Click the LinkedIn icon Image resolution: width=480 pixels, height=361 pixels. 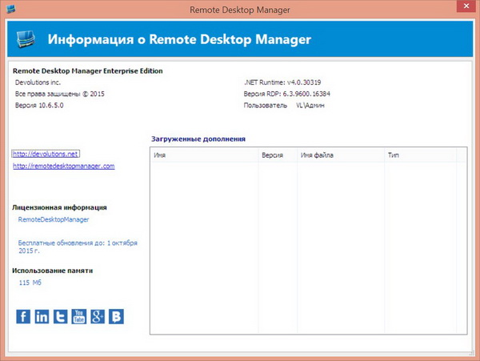pos(42,316)
